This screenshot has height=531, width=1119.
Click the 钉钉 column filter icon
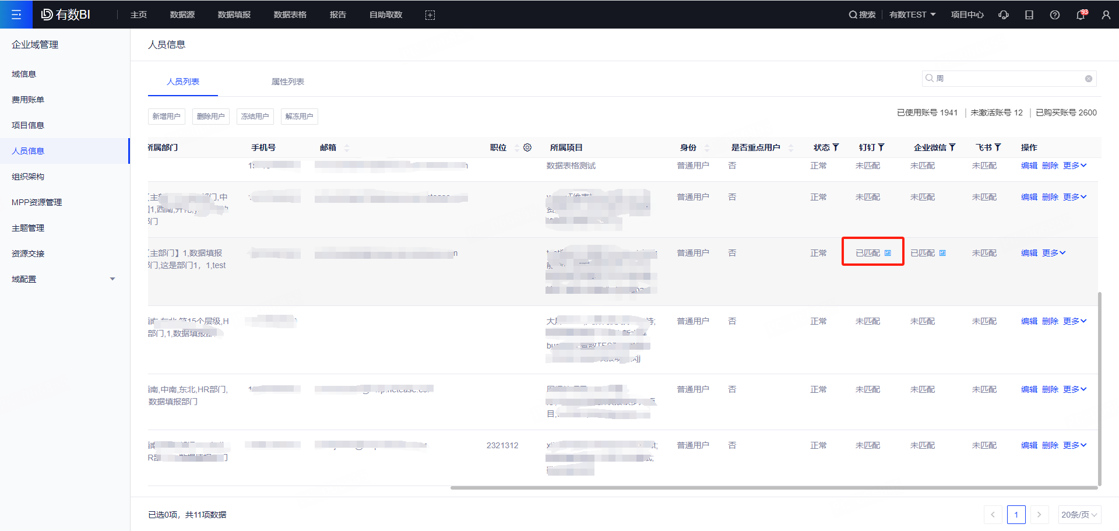pyautogui.click(x=881, y=147)
